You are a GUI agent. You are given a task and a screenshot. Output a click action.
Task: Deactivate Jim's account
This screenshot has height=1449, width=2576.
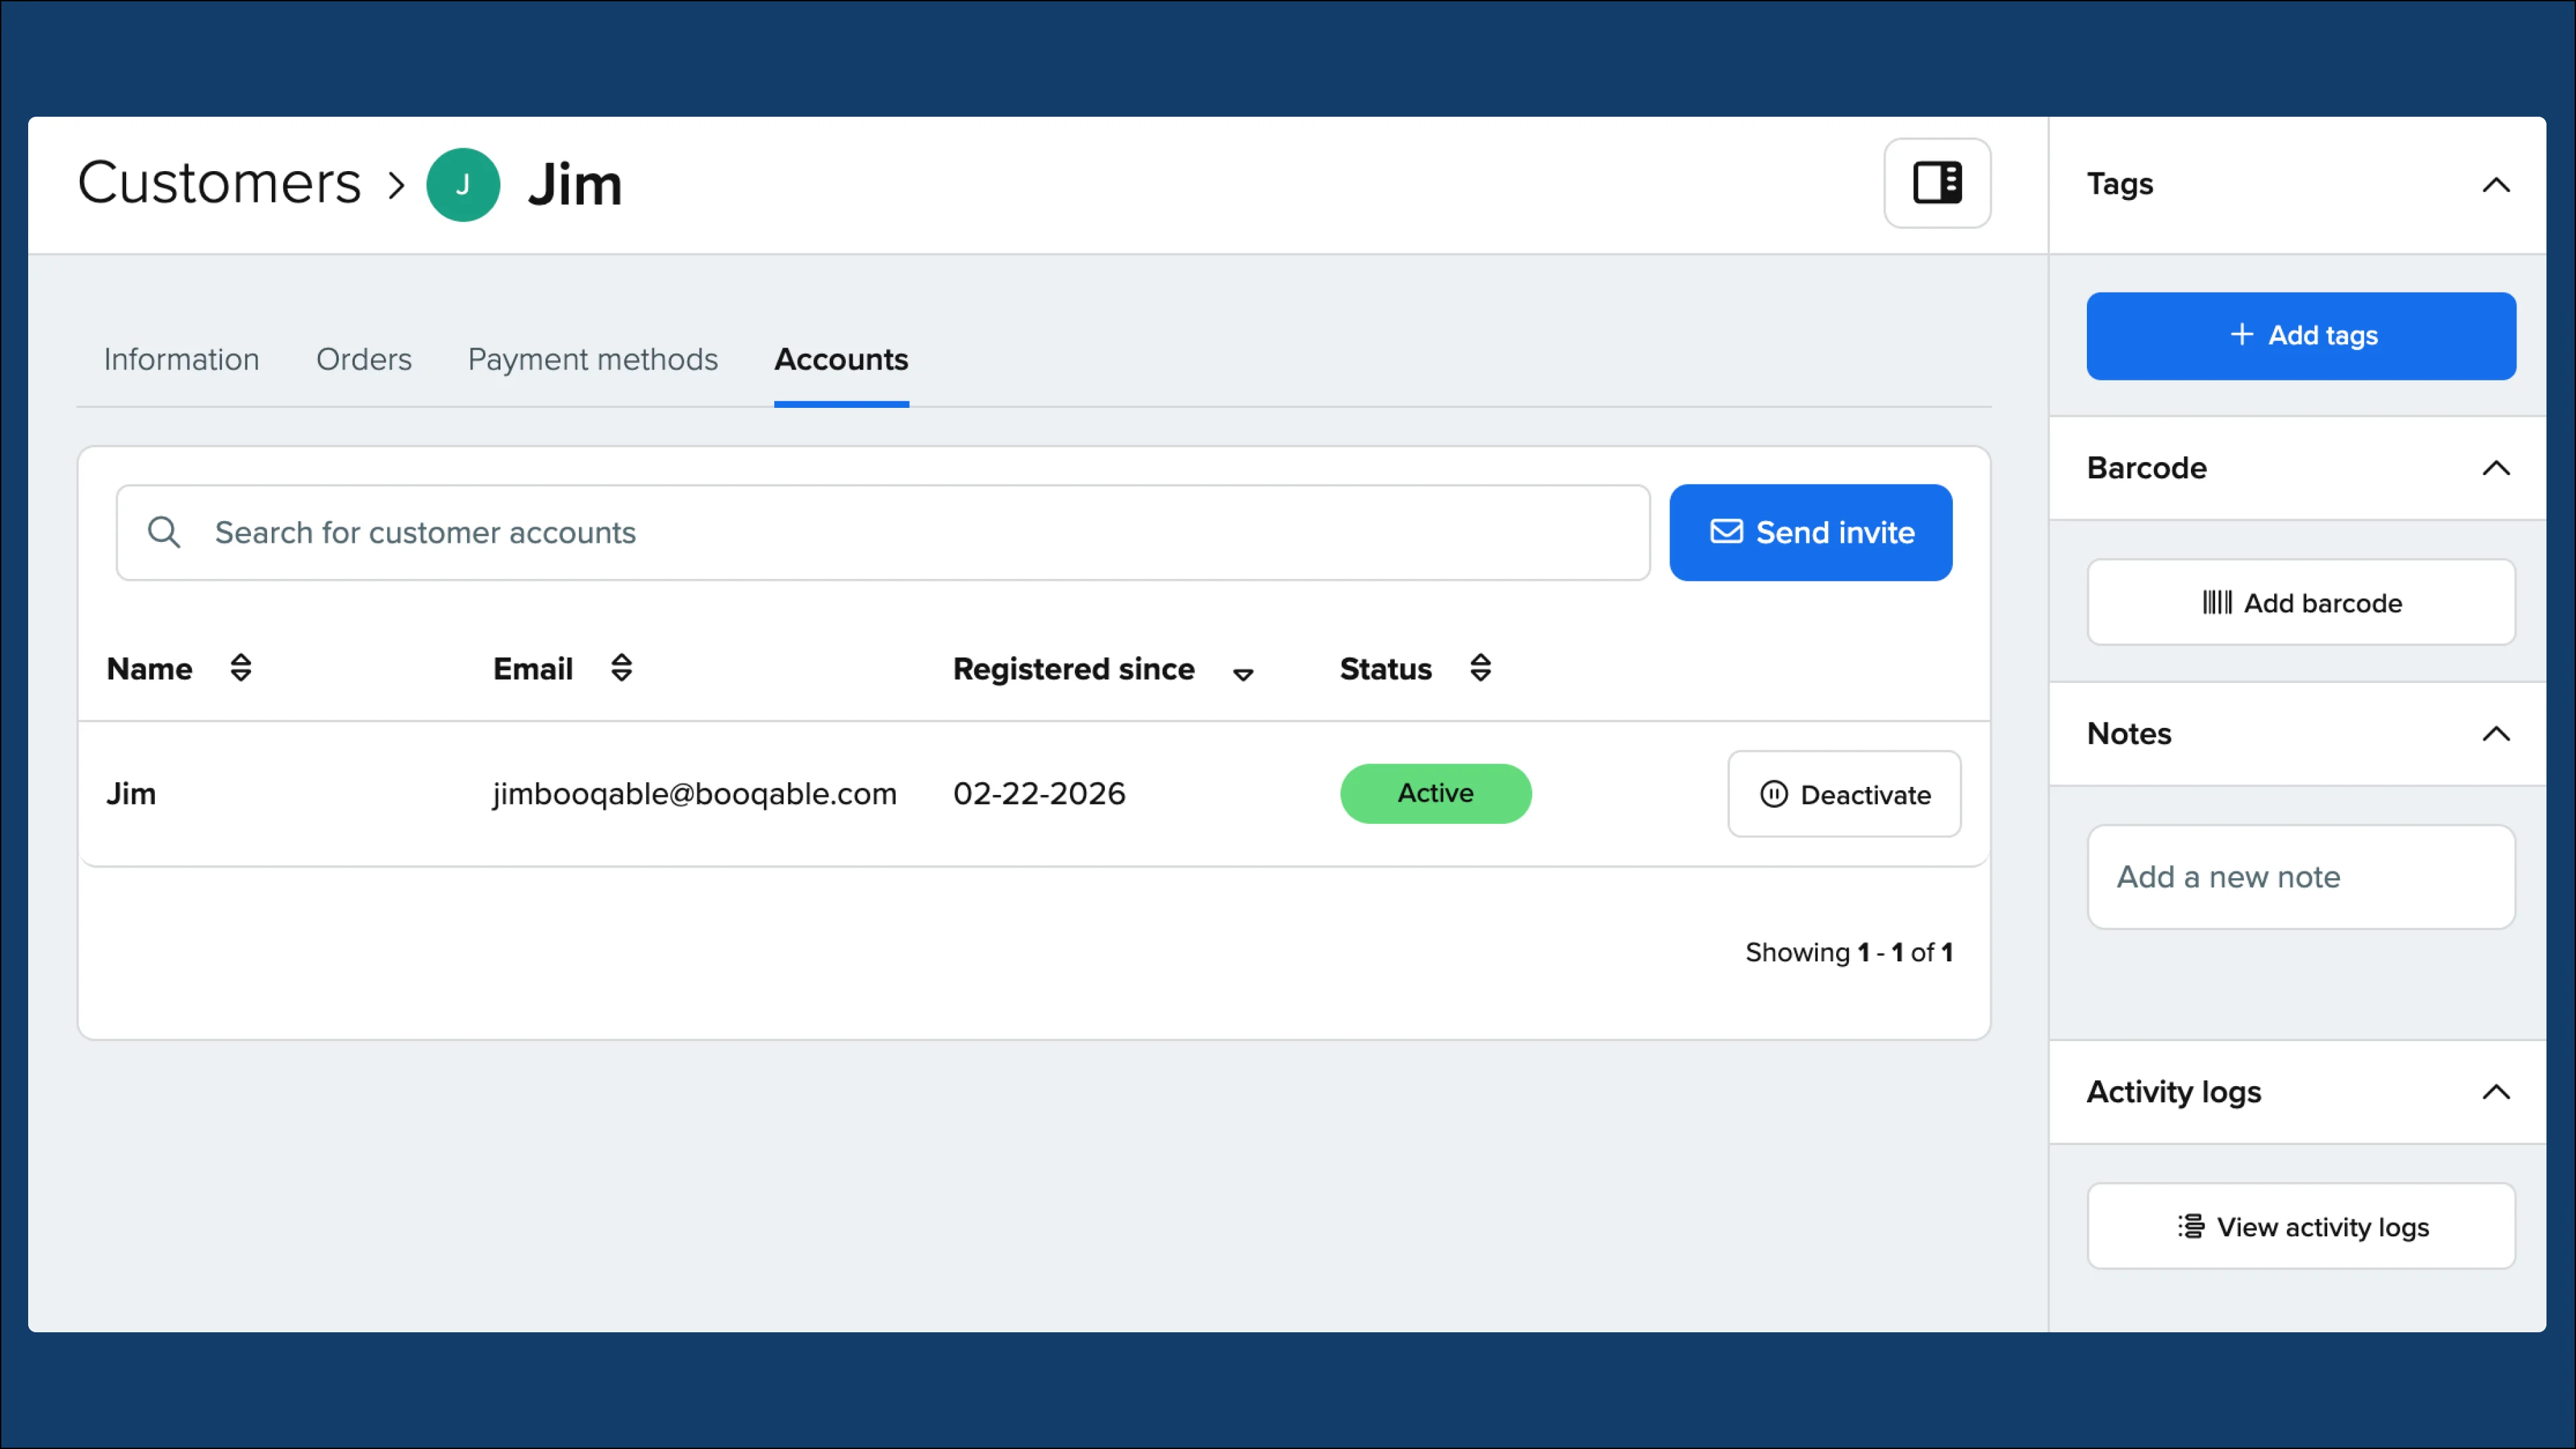coord(1844,794)
